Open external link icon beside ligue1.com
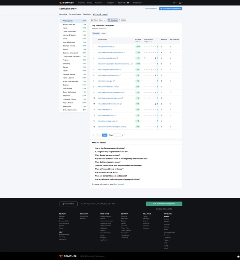The image size is (240, 260). (x=116, y=116)
